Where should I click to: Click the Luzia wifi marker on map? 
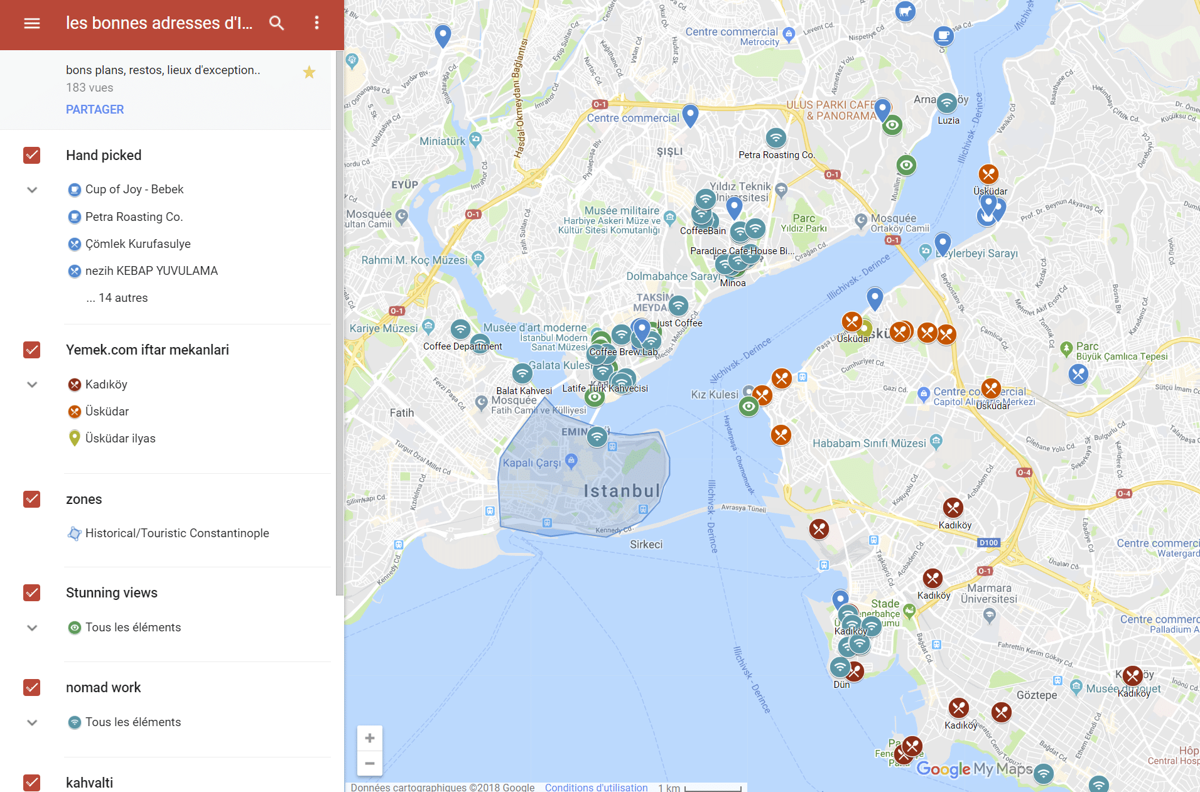point(946,102)
